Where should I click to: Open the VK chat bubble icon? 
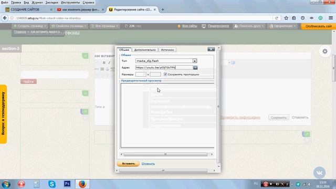(x=319, y=173)
